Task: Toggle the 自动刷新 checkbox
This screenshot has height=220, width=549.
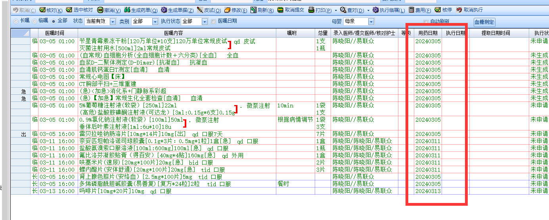Action: [426, 21]
